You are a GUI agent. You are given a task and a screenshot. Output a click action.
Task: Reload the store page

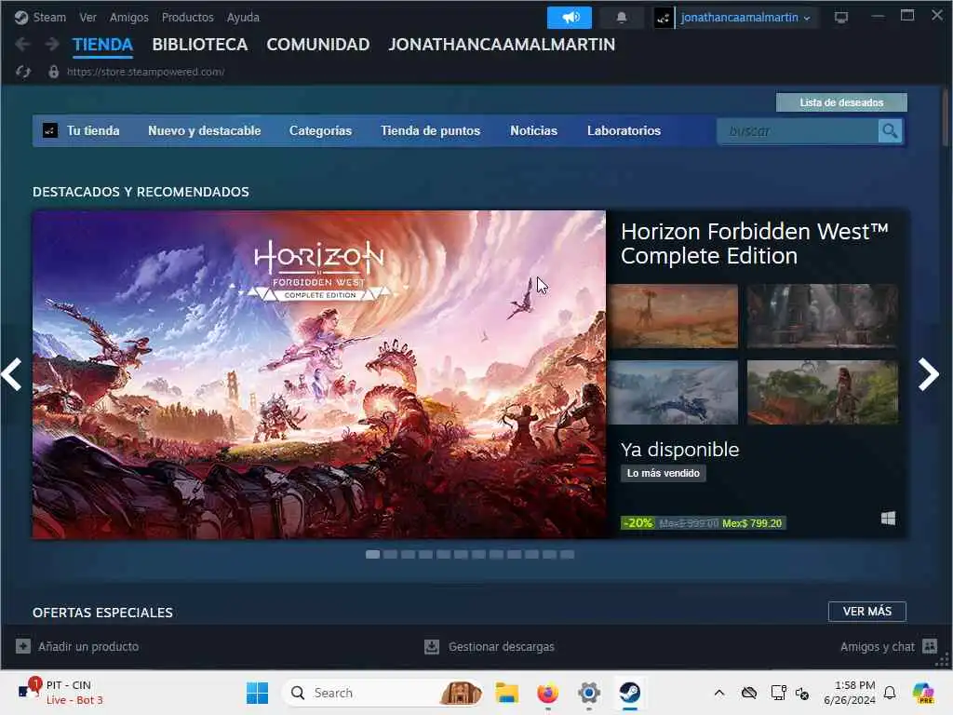(23, 72)
